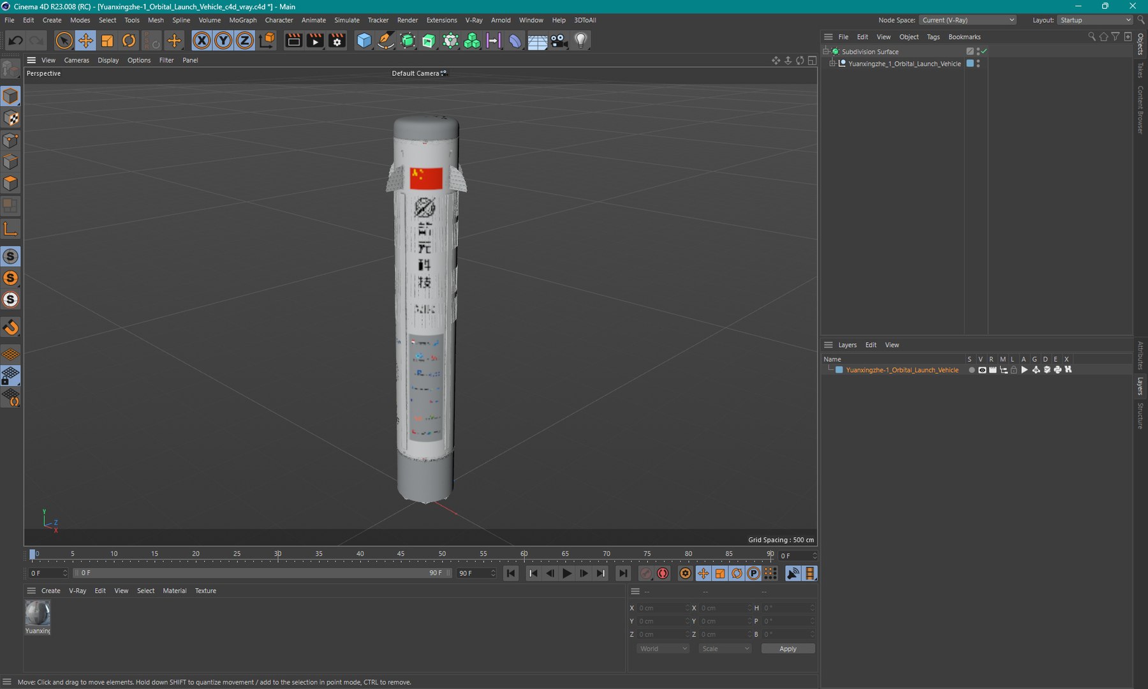
Task: Activate the Scale tool
Action: pyautogui.click(x=107, y=41)
